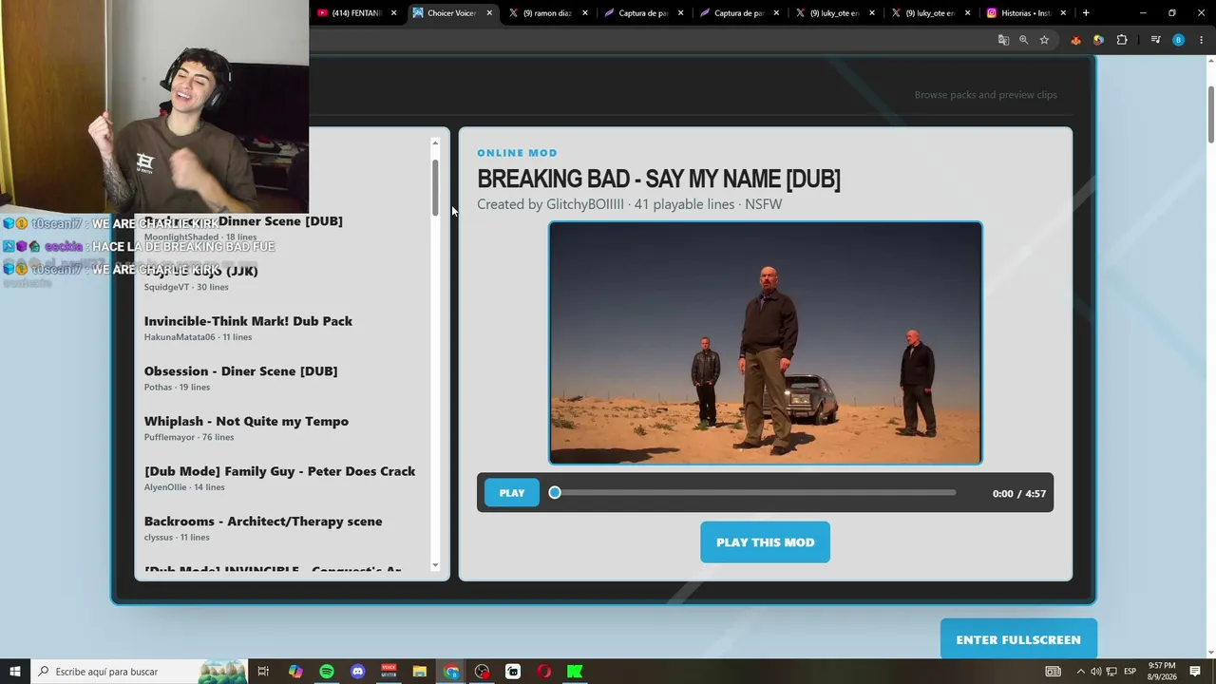Open the volume control in system tray

pos(1095,672)
